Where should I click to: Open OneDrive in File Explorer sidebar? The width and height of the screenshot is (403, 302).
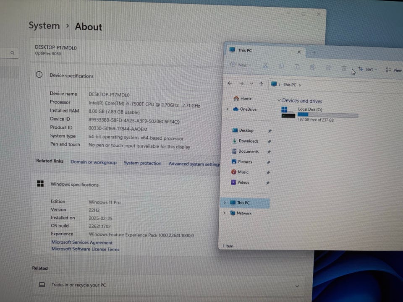245,109
